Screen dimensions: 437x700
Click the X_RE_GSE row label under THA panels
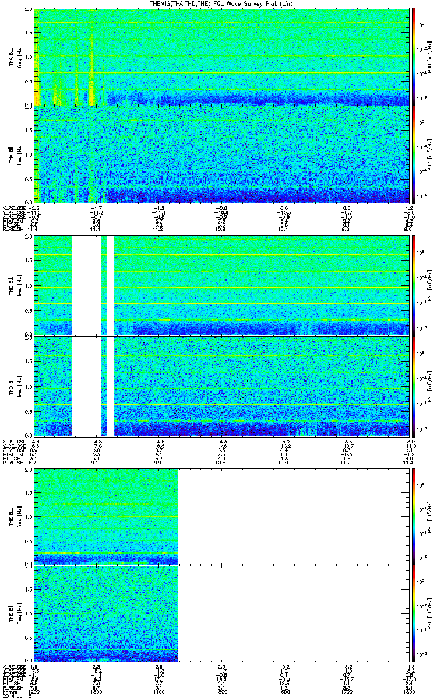[x=13, y=208]
